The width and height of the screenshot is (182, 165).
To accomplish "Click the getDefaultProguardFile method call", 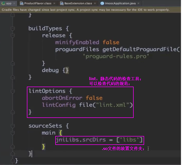I will pyautogui.click(x=140, y=49).
